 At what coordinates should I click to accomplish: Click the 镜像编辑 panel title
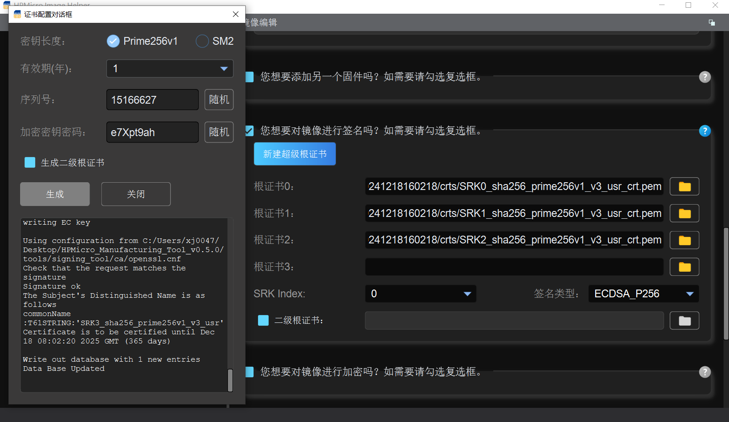tap(261, 22)
